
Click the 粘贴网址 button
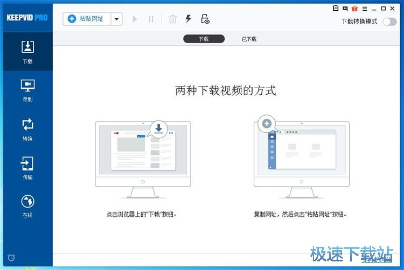pos(87,19)
